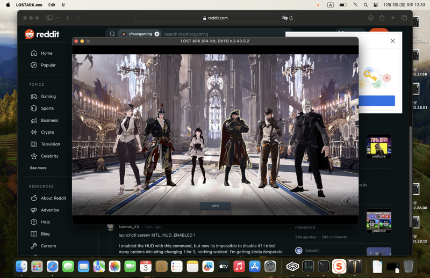Click the Messages dock icon
430x278 pixels.
tap(68, 266)
